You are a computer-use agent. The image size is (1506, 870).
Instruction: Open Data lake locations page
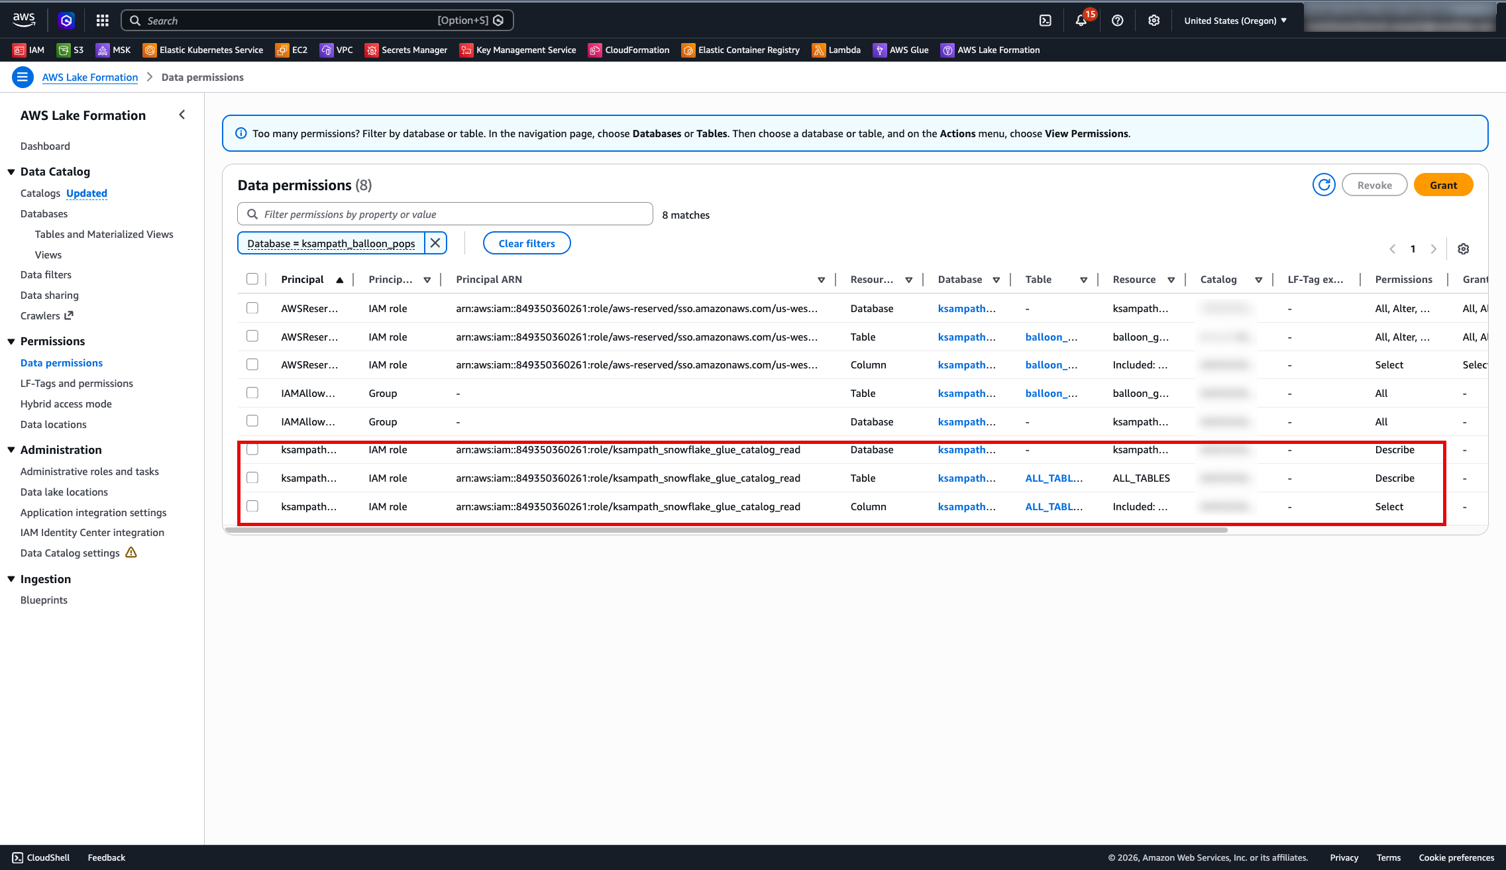pyautogui.click(x=64, y=492)
